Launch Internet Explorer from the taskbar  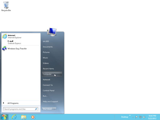pos(14,117)
